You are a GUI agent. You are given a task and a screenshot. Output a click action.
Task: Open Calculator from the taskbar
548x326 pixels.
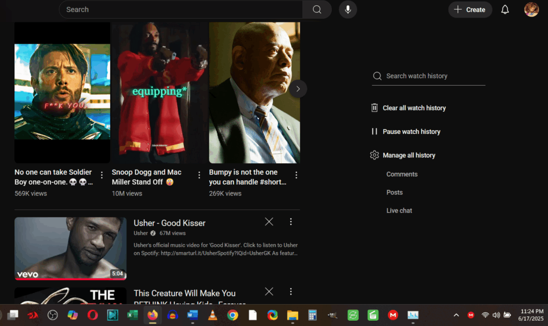[x=313, y=315]
